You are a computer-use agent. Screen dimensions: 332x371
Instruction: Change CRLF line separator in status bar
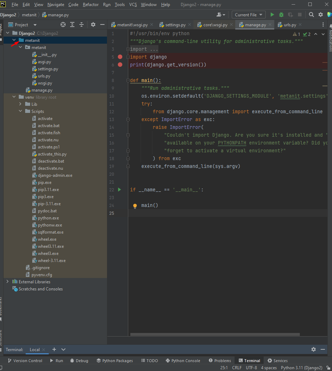(x=237, y=368)
